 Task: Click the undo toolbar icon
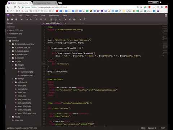(22, 19)
